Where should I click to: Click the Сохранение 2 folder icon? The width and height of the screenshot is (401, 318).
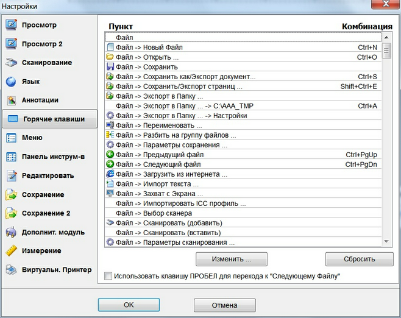click(11, 213)
